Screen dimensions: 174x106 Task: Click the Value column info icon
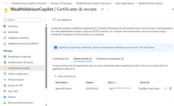(x=115, y=82)
